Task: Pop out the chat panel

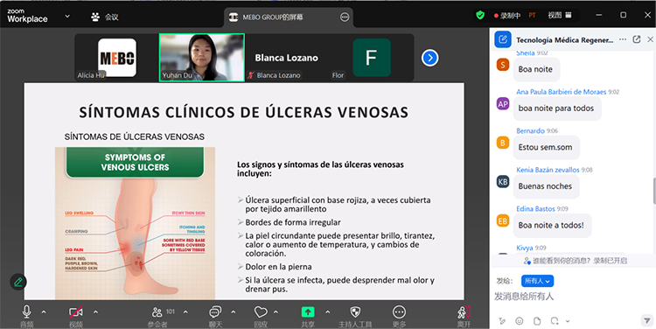Action: coord(637,39)
